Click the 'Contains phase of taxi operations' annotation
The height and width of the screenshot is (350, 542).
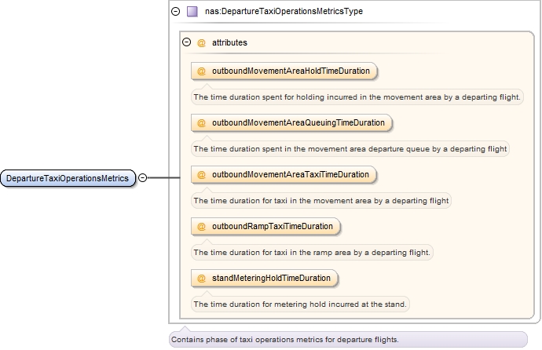[x=285, y=340]
